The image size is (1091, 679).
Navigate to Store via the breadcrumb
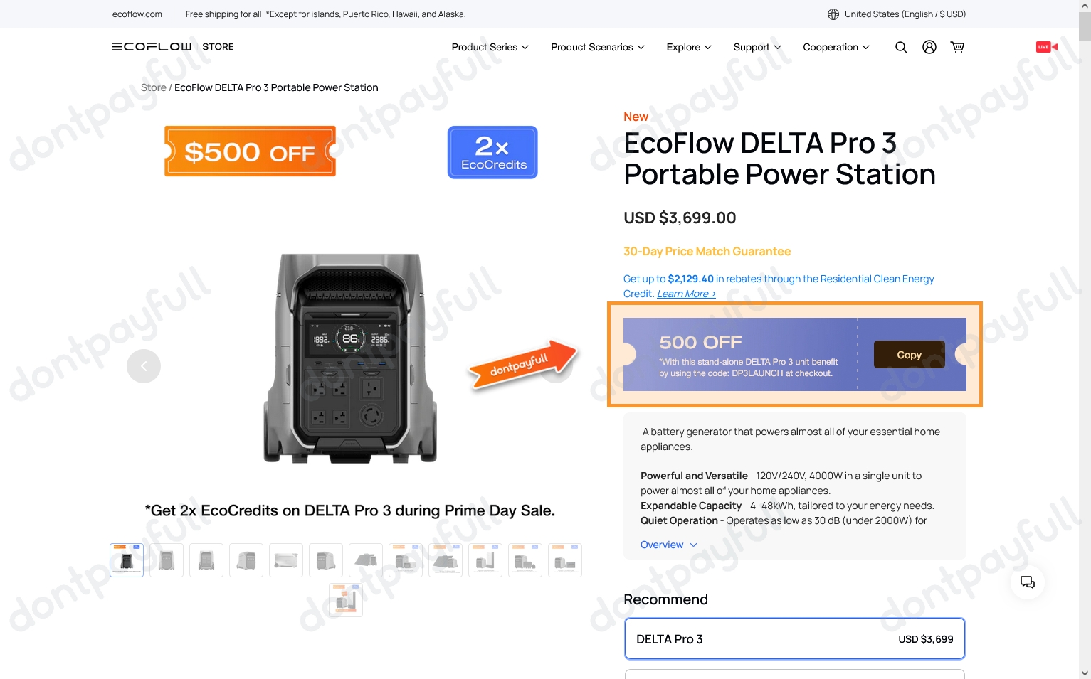[x=153, y=87]
